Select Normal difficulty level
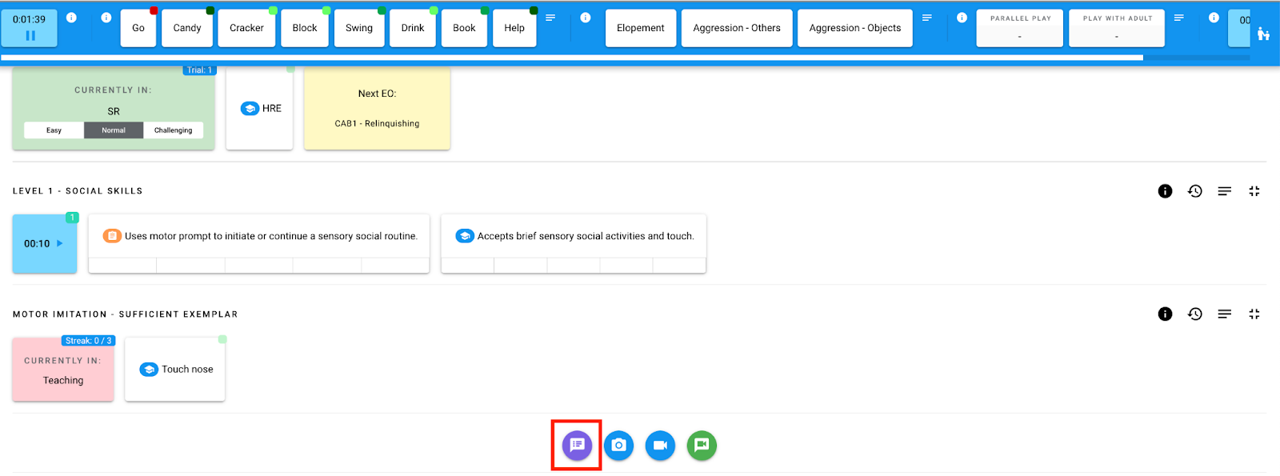 [x=114, y=130]
